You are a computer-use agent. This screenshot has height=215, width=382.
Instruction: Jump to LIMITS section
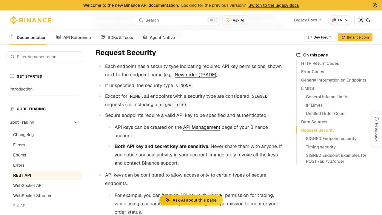point(307,88)
